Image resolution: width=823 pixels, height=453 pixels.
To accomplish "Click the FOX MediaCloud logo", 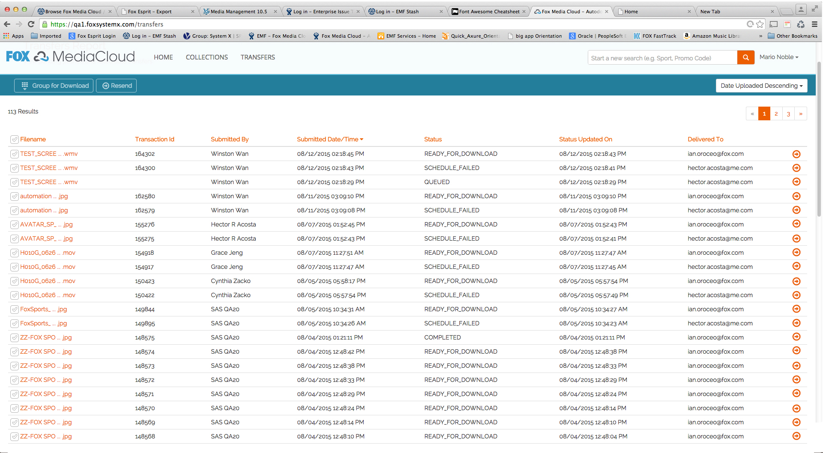I will 70,57.
